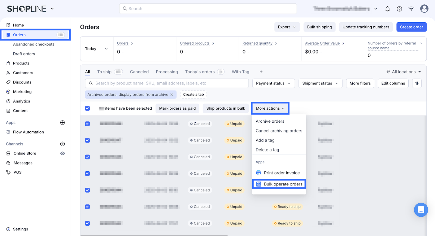Viewport: 435px width, 236px height.
Task: Click the sort order arrows icon
Action: pyautogui.click(x=417, y=83)
